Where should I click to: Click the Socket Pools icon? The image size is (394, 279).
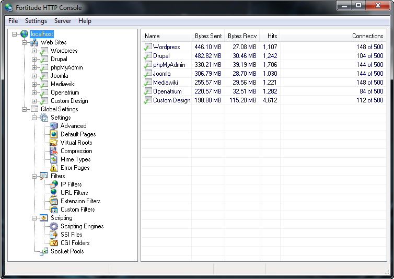point(44,251)
